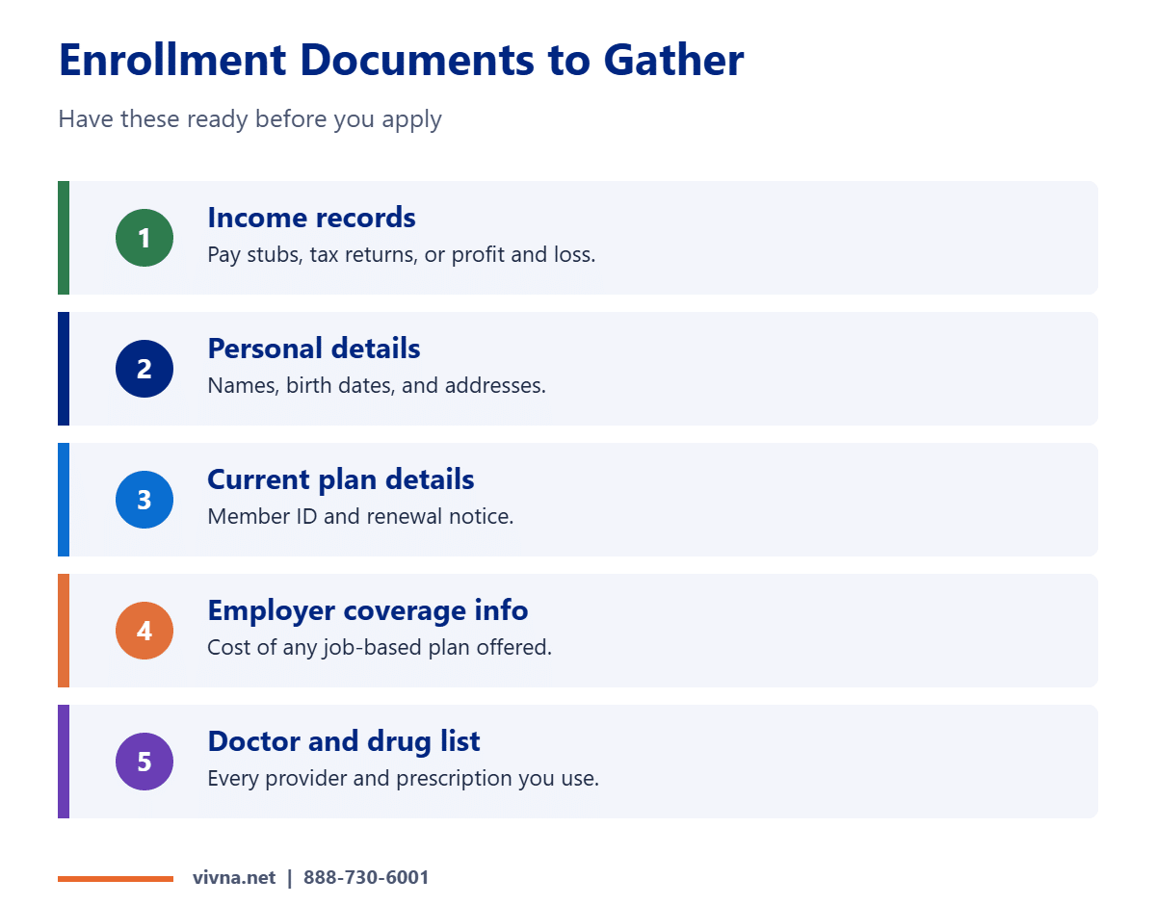Click the purple number 5 circle
Viewport: 1156px width, 905px height.
tap(144, 762)
